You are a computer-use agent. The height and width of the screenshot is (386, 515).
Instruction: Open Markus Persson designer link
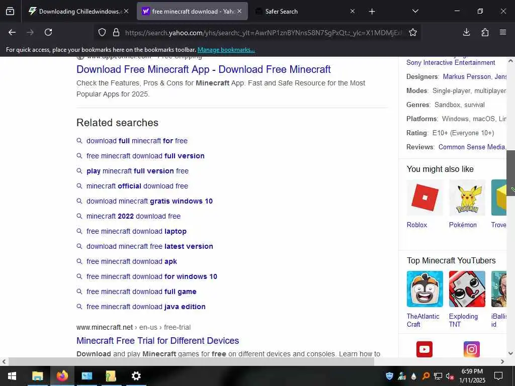[x=467, y=77]
